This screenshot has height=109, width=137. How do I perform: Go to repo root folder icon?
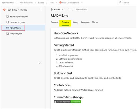point(69,9)
